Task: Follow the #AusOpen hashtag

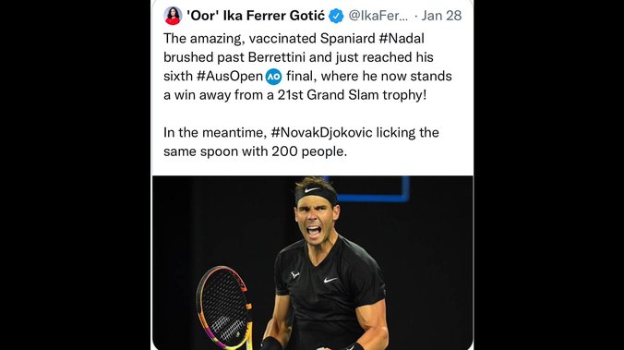Action: click(x=230, y=77)
